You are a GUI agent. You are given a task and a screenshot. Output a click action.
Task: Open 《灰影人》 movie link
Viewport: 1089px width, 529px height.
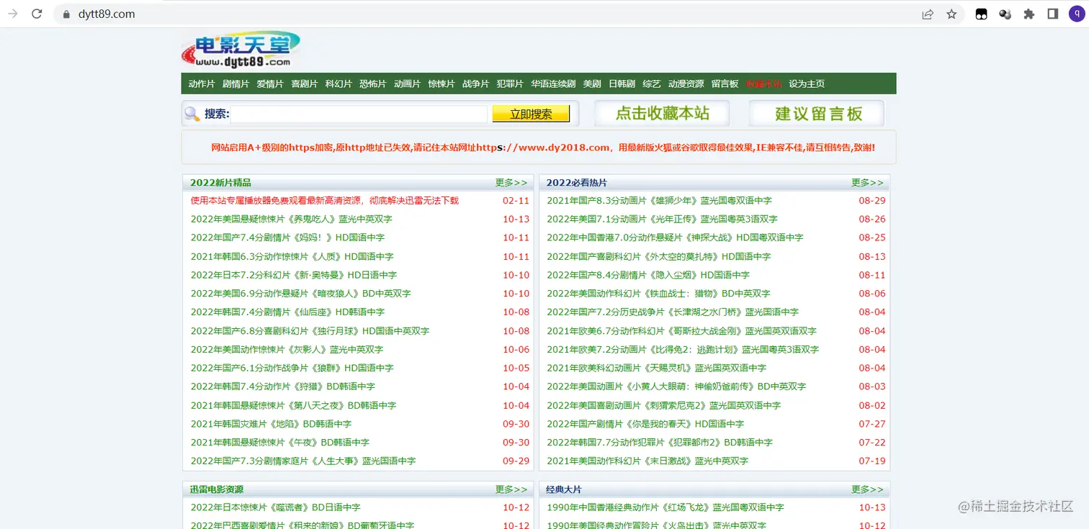pos(287,349)
